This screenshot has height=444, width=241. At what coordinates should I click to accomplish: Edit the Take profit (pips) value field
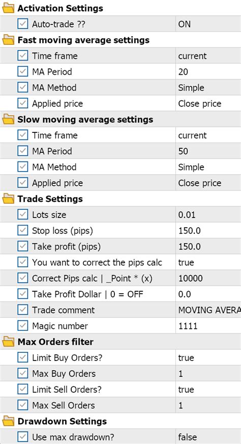coord(208,246)
